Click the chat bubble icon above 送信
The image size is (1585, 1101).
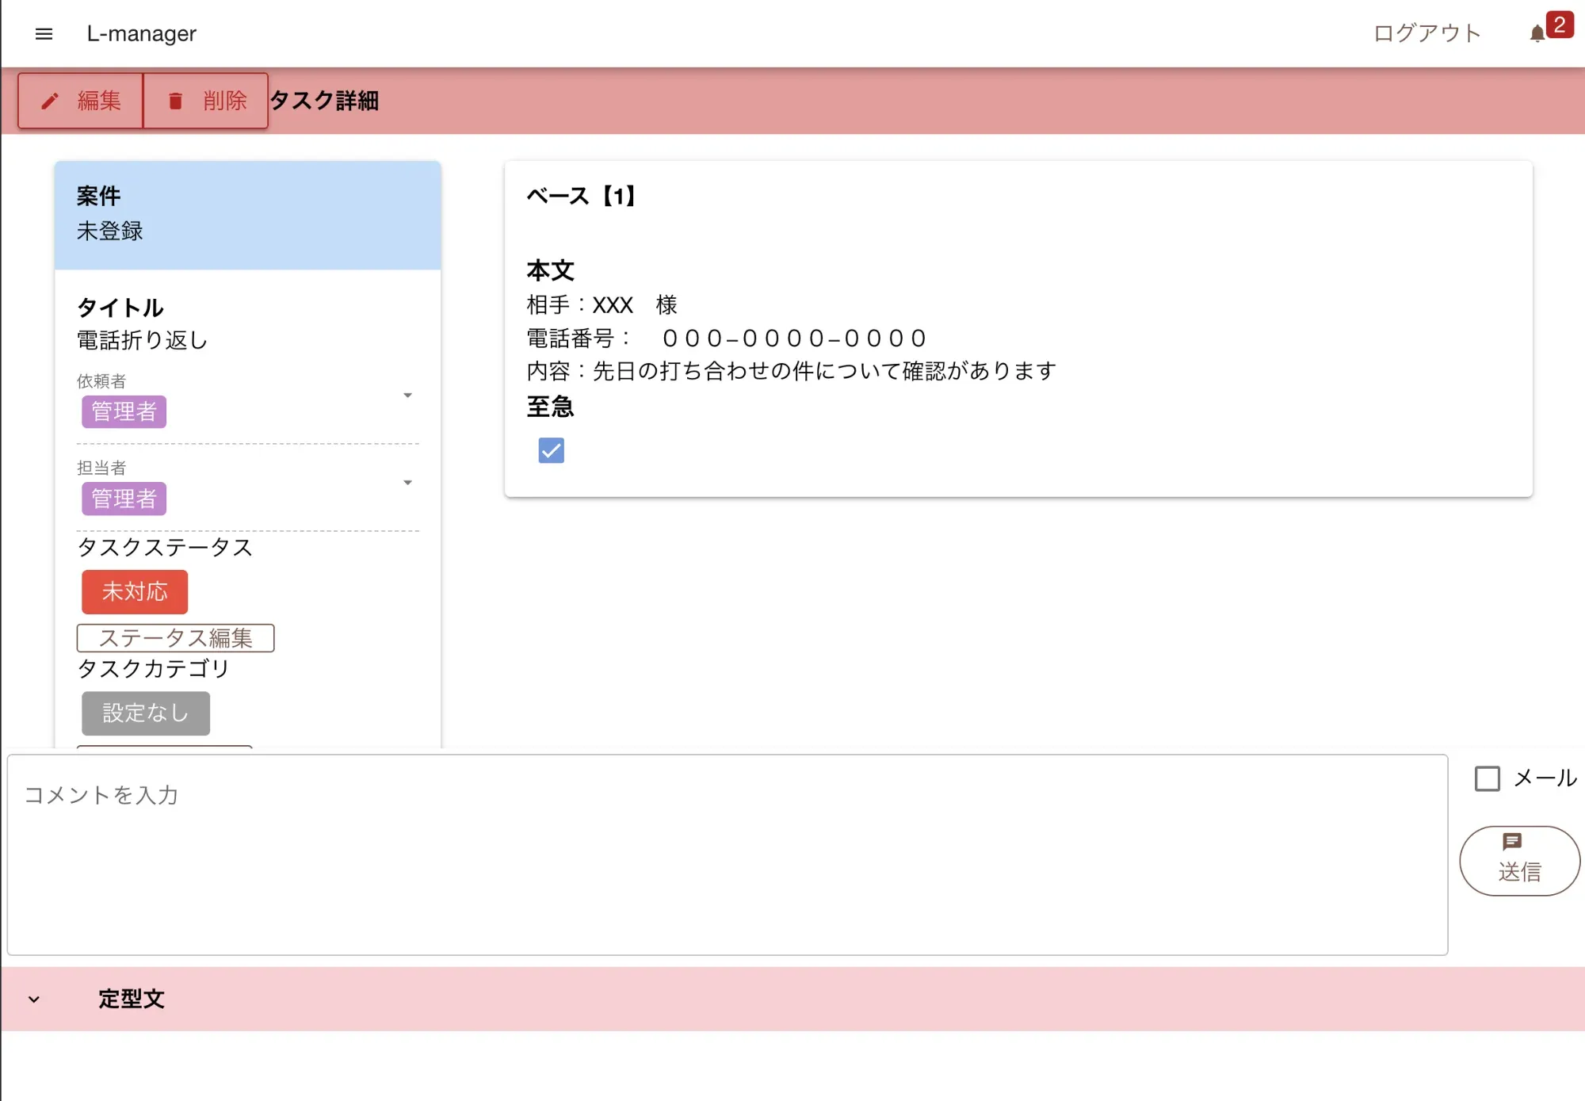1514,842
